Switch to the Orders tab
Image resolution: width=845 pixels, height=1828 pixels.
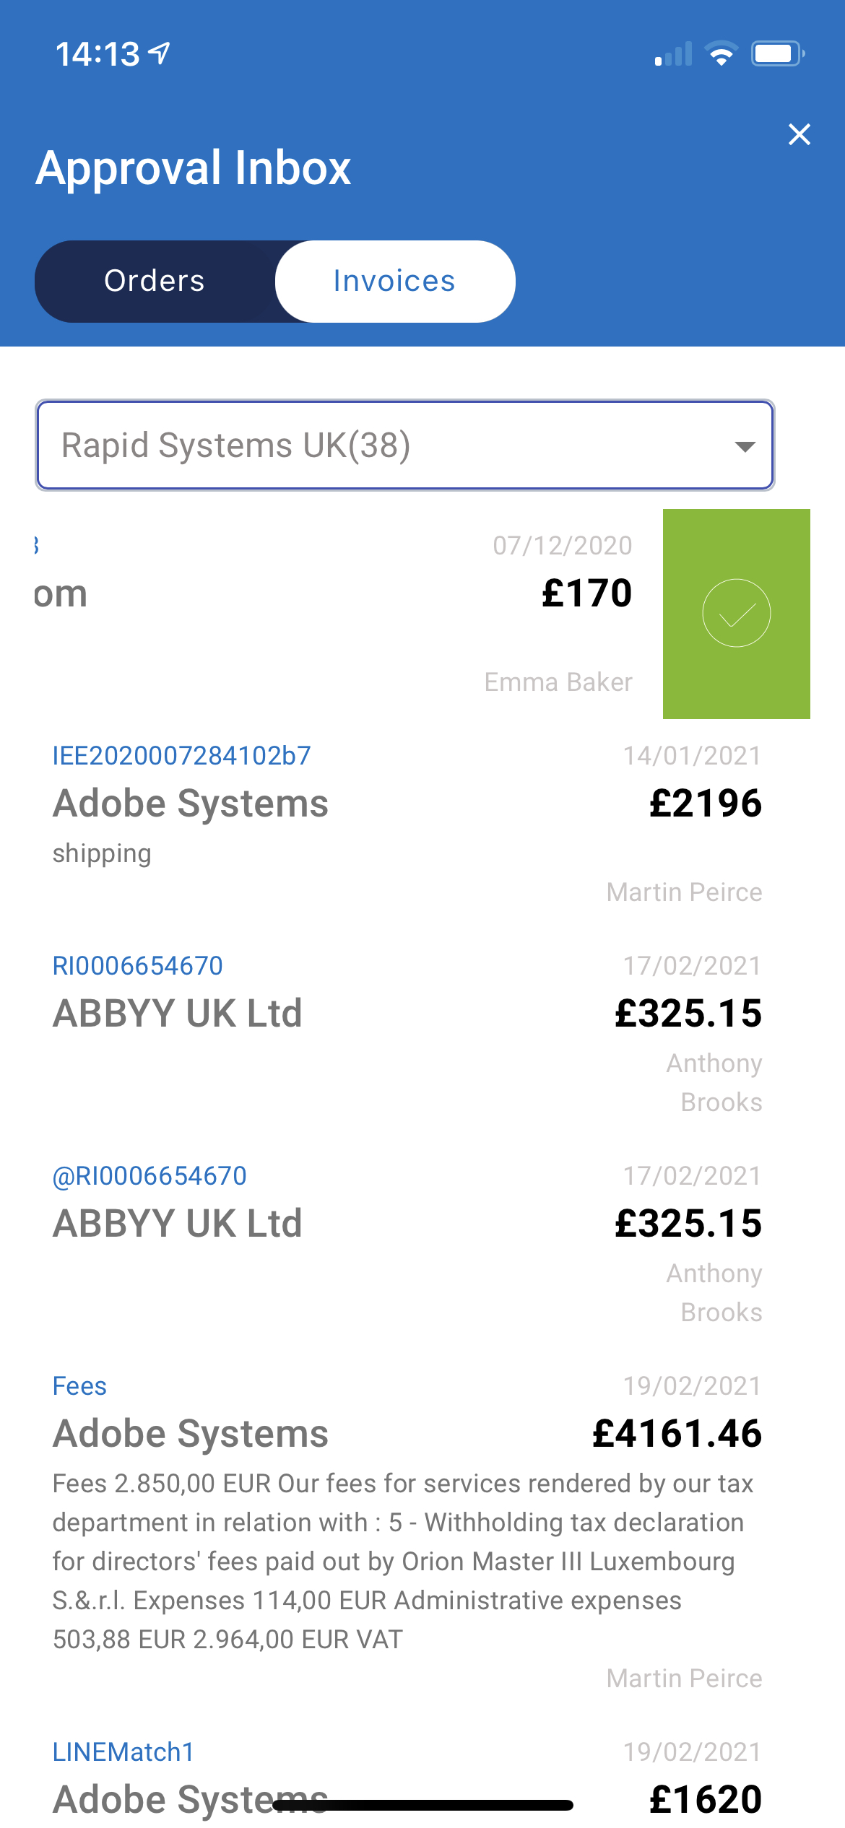pos(155,281)
